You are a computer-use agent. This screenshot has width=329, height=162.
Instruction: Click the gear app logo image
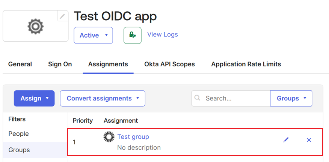[x=36, y=26]
